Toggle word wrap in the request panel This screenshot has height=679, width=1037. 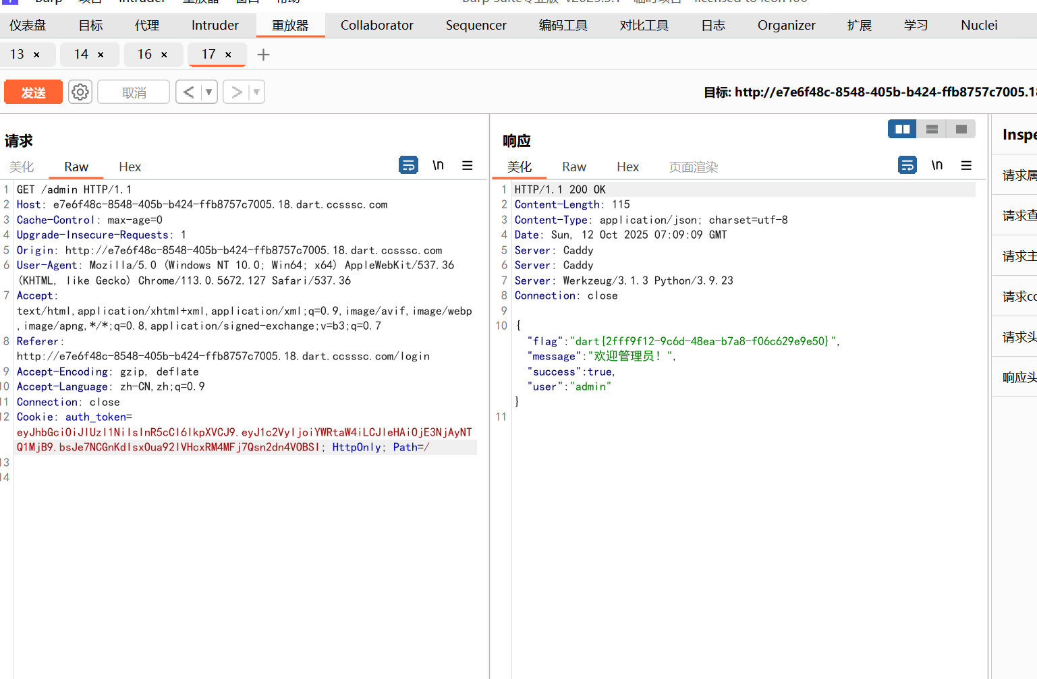pos(408,165)
